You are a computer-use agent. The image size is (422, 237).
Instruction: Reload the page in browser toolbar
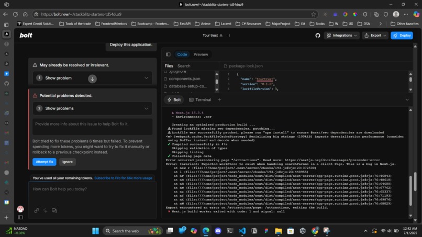(15, 14)
